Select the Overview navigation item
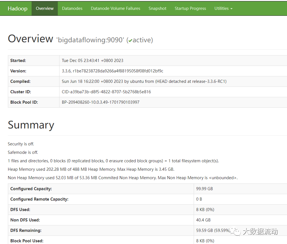This screenshot has height=244, width=287. (x=45, y=8)
